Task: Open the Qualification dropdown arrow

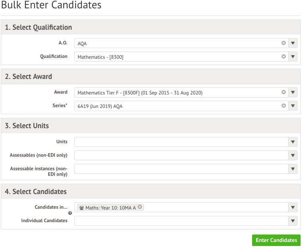Action: click(x=293, y=56)
